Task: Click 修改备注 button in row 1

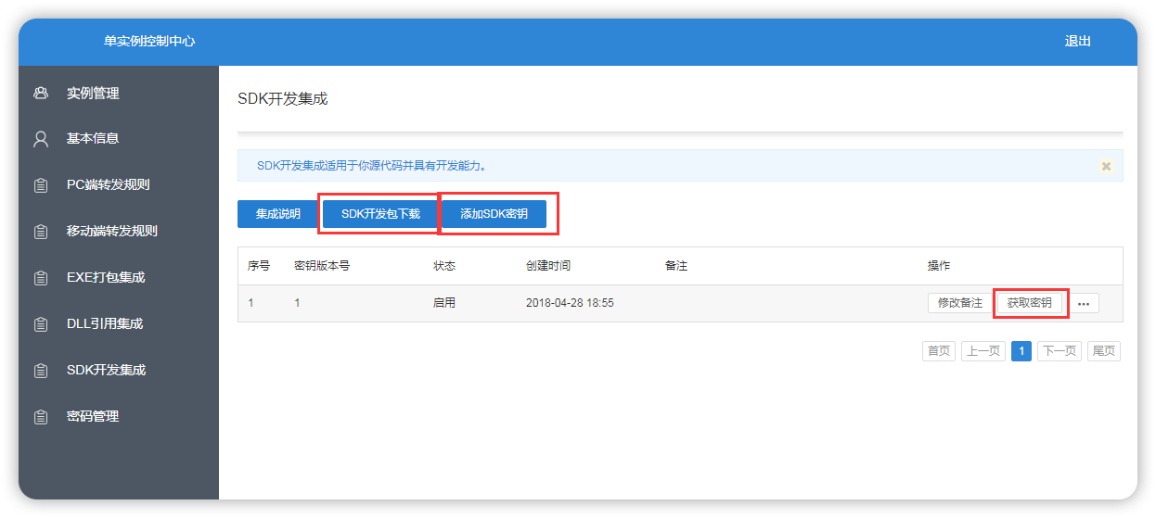Action: click(959, 303)
